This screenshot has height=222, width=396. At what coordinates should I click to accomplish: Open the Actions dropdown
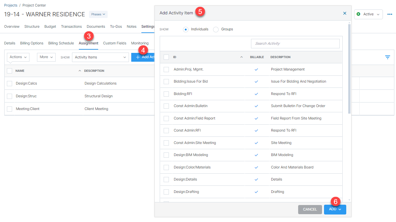tap(18, 57)
